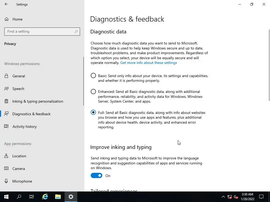Click the 'Windows permissions' sidebar label
The image size is (270, 202).
coord(22,64)
